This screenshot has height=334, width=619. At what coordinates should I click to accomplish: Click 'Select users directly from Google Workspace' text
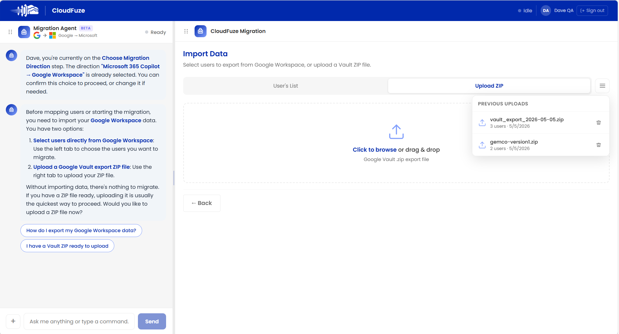(93, 140)
